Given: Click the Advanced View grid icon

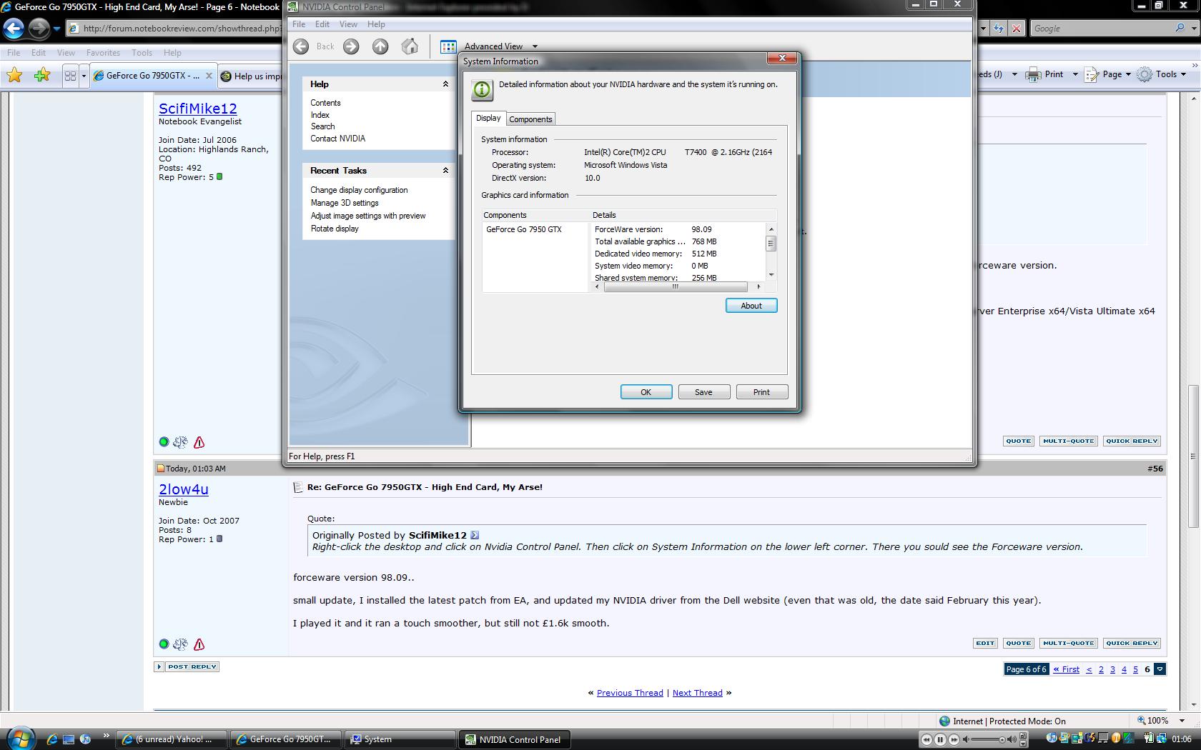Looking at the screenshot, I should click(x=448, y=46).
